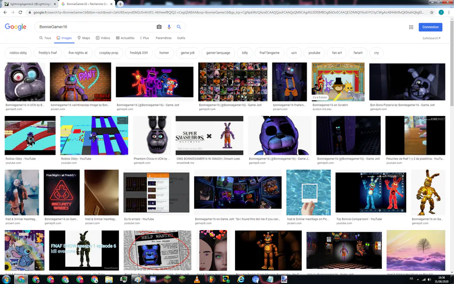The image size is (454, 284).
Task: Select the youtube filter chip
Action: [x=314, y=52]
